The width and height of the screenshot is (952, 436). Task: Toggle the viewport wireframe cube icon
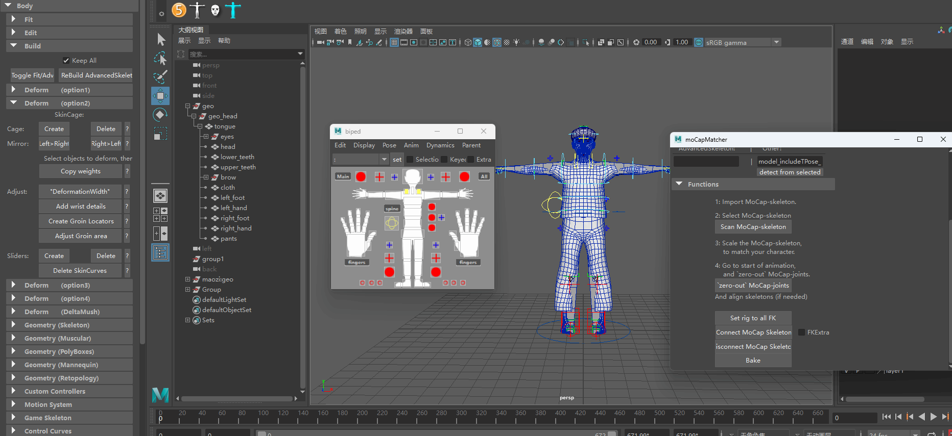pyautogui.click(x=468, y=42)
